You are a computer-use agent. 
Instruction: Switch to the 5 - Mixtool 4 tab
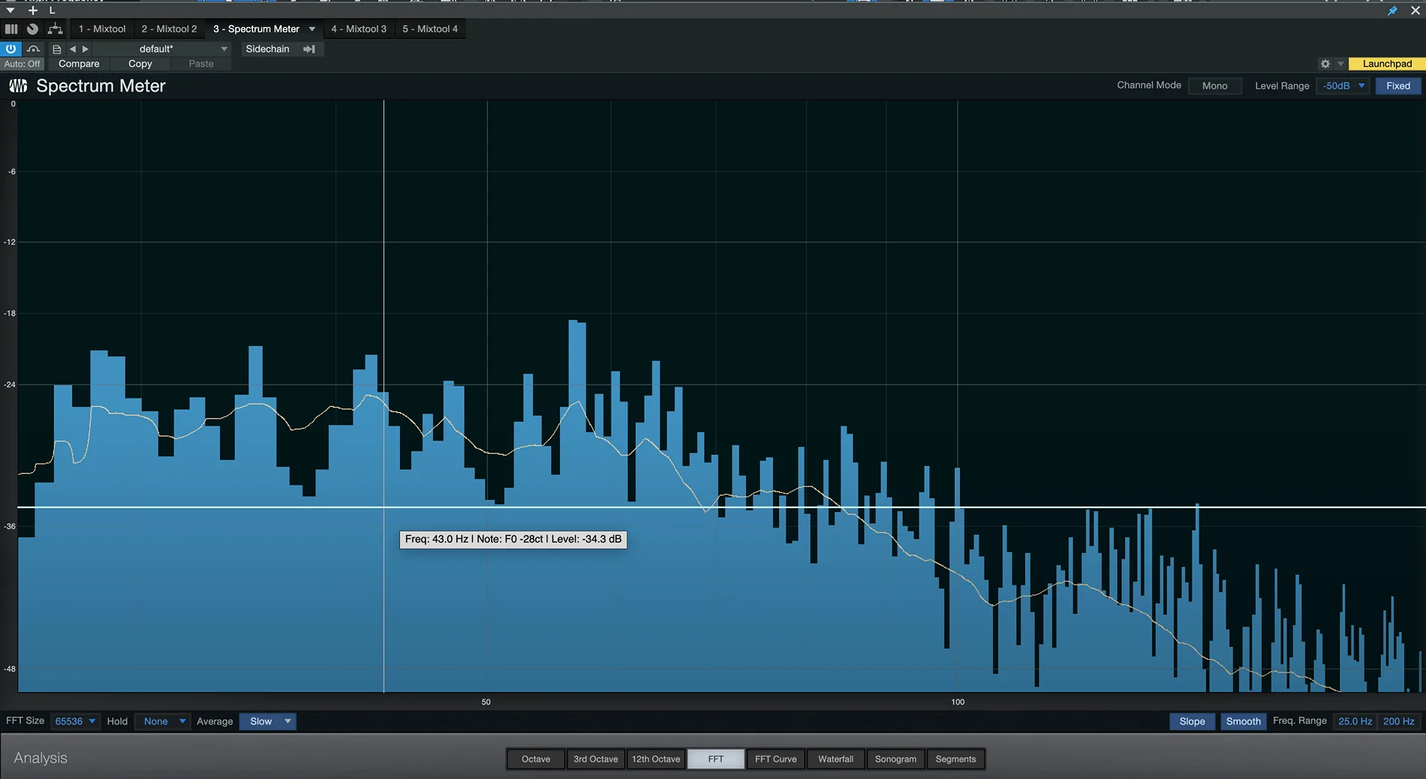tap(430, 29)
